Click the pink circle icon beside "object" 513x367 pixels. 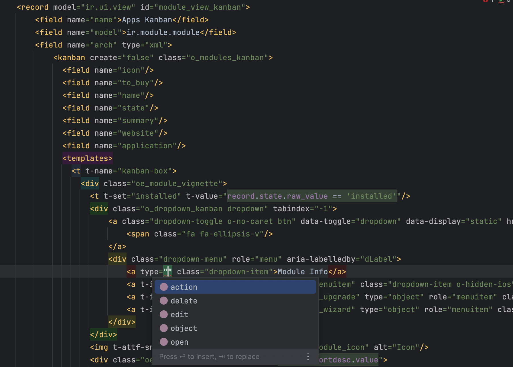pos(163,328)
